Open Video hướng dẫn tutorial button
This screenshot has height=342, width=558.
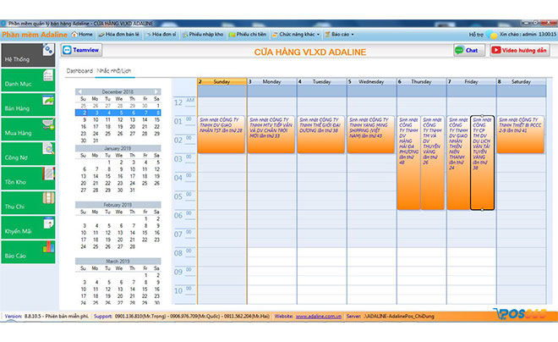click(520, 50)
